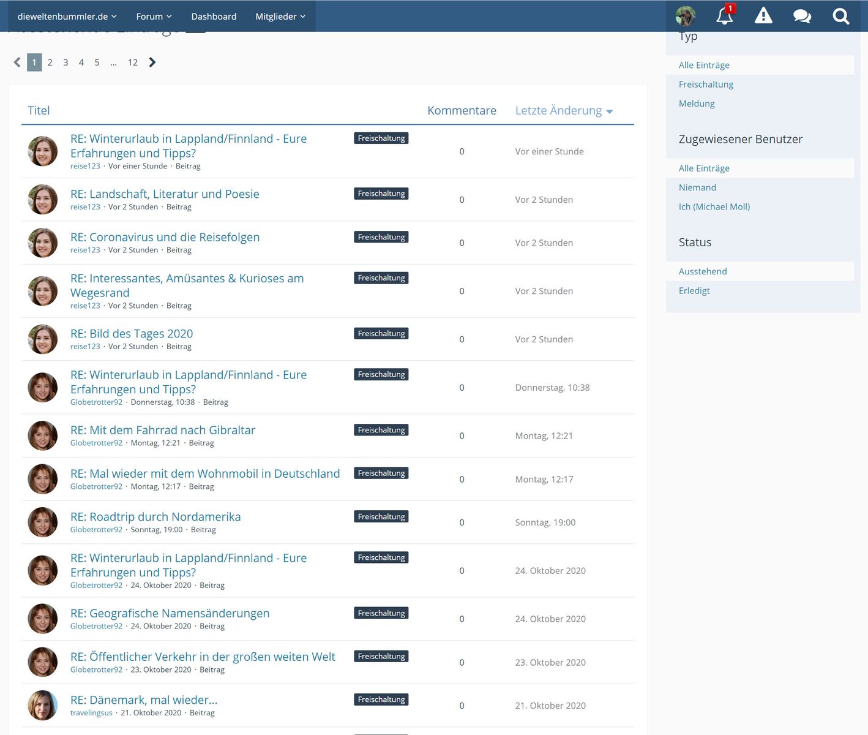Filter assigned user to Niemand

(x=697, y=187)
